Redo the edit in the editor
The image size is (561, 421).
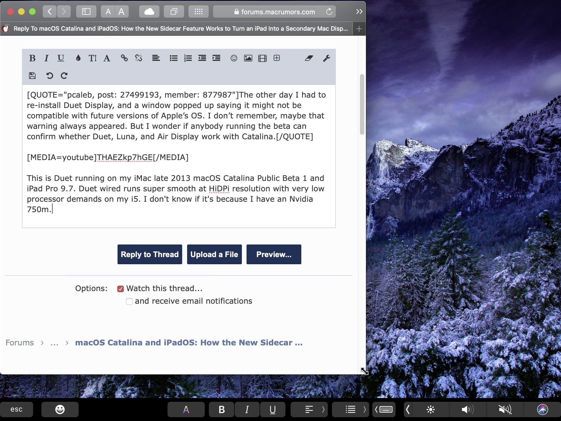pyautogui.click(x=64, y=76)
